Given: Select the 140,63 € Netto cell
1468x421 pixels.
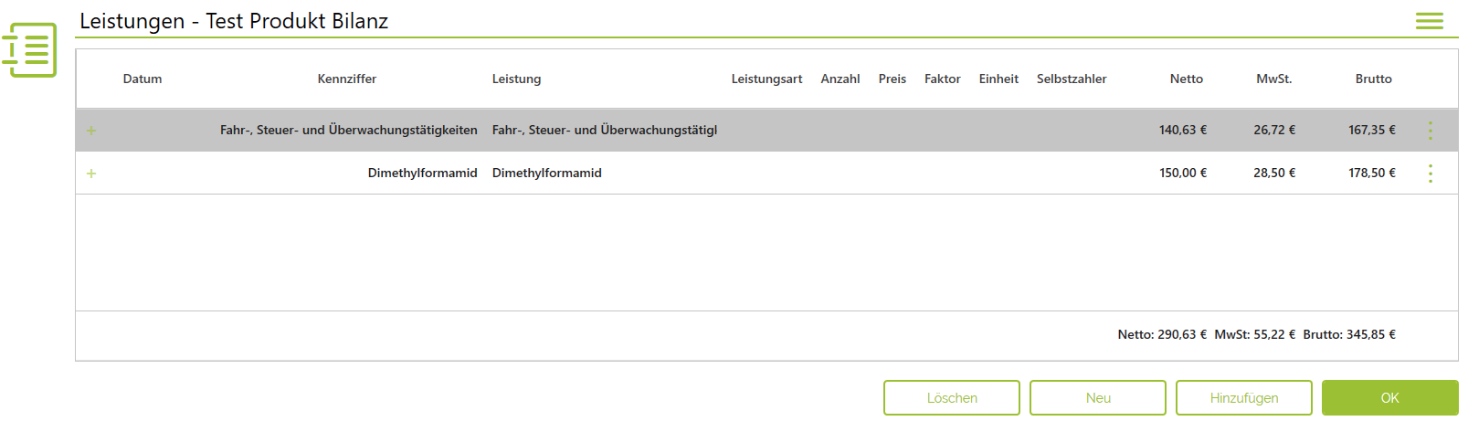Looking at the screenshot, I should 1183,131.
